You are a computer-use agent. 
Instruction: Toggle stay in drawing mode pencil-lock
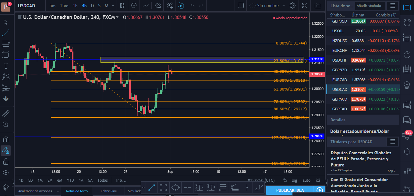point(5,150)
